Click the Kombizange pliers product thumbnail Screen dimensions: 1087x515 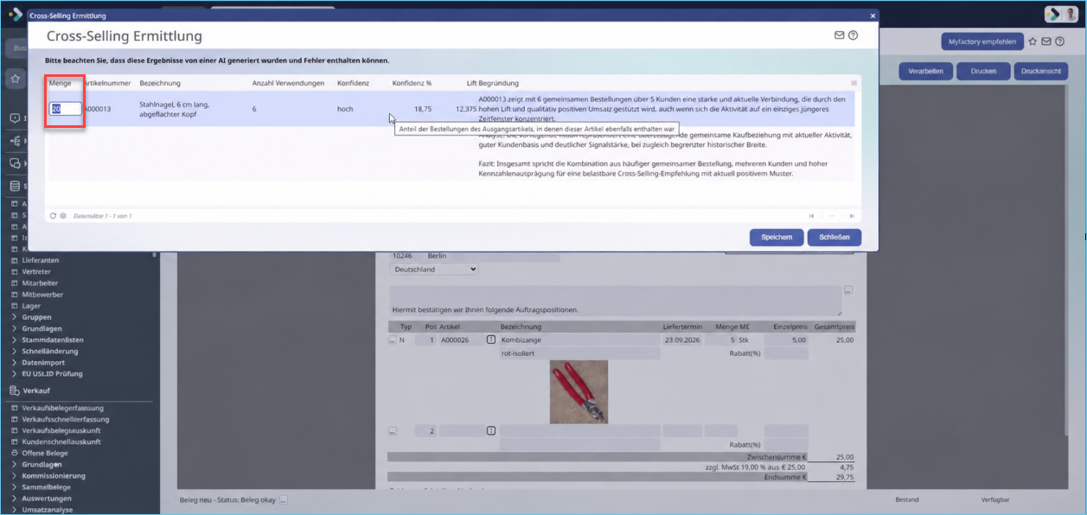pyautogui.click(x=579, y=391)
